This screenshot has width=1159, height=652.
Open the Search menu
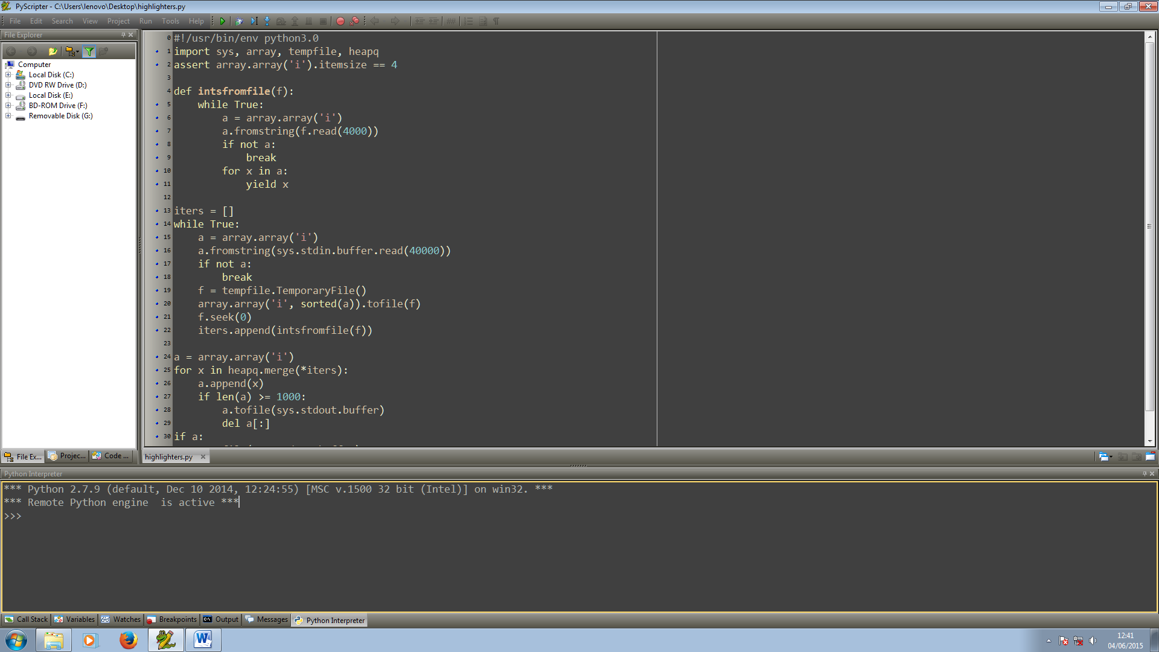click(x=62, y=21)
